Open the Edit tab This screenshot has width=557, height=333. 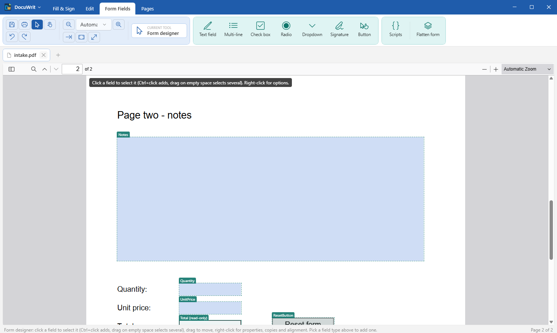[x=90, y=9]
